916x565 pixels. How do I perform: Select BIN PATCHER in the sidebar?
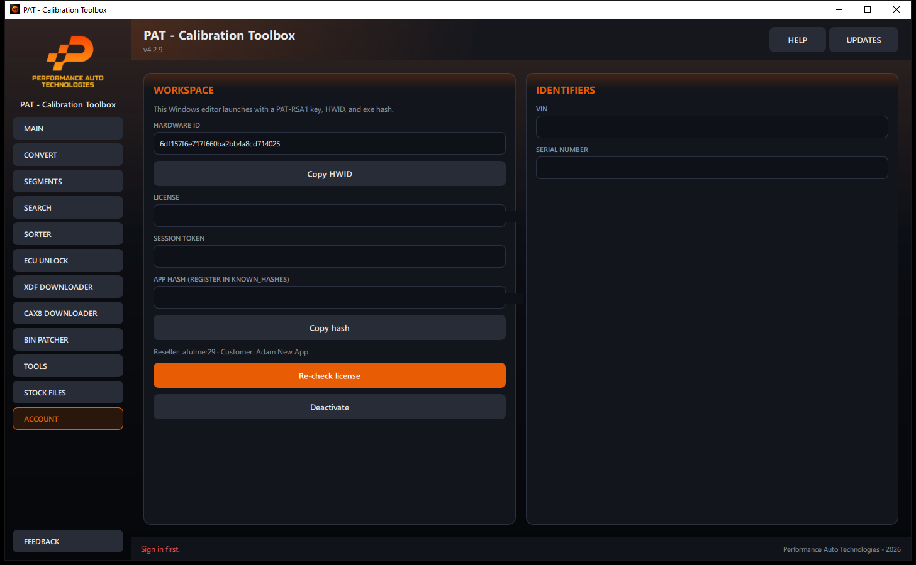[68, 339]
